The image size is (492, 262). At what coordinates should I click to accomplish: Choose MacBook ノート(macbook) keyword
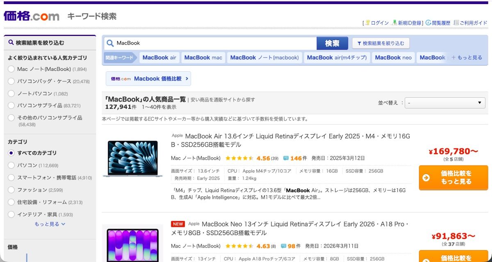click(264, 58)
